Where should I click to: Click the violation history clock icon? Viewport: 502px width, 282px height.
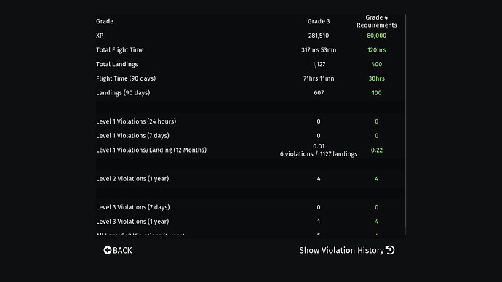[390, 250]
